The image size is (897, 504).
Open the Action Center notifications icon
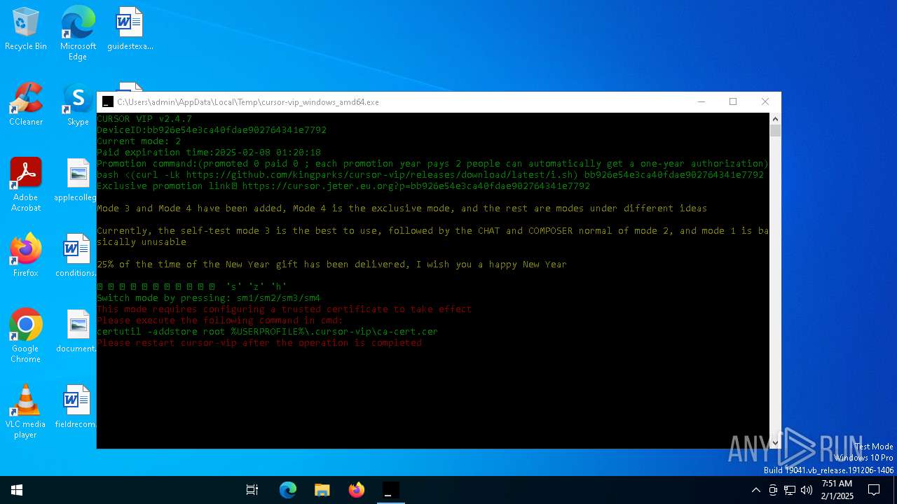point(874,490)
